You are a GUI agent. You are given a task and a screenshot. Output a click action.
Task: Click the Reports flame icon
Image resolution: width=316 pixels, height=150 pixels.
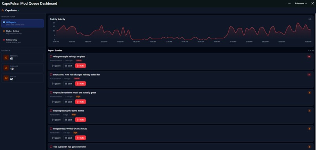(6, 58)
